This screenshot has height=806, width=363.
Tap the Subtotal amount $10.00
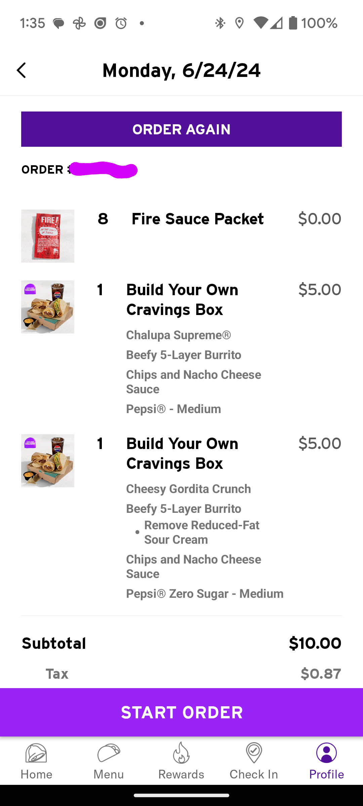(x=315, y=643)
